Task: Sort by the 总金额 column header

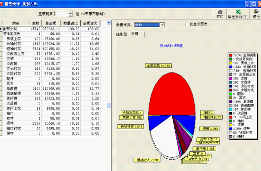Action: point(51,23)
